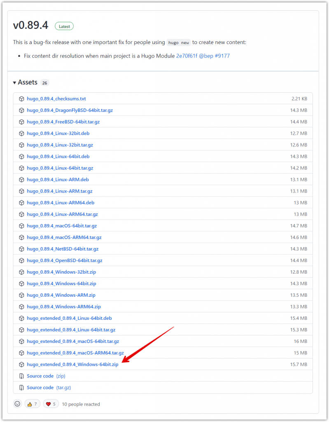Click package icon beside hugo_extended Linux-64bit.deb
Image resolution: width=329 pixels, height=422 pixels.
pos(21,319)
